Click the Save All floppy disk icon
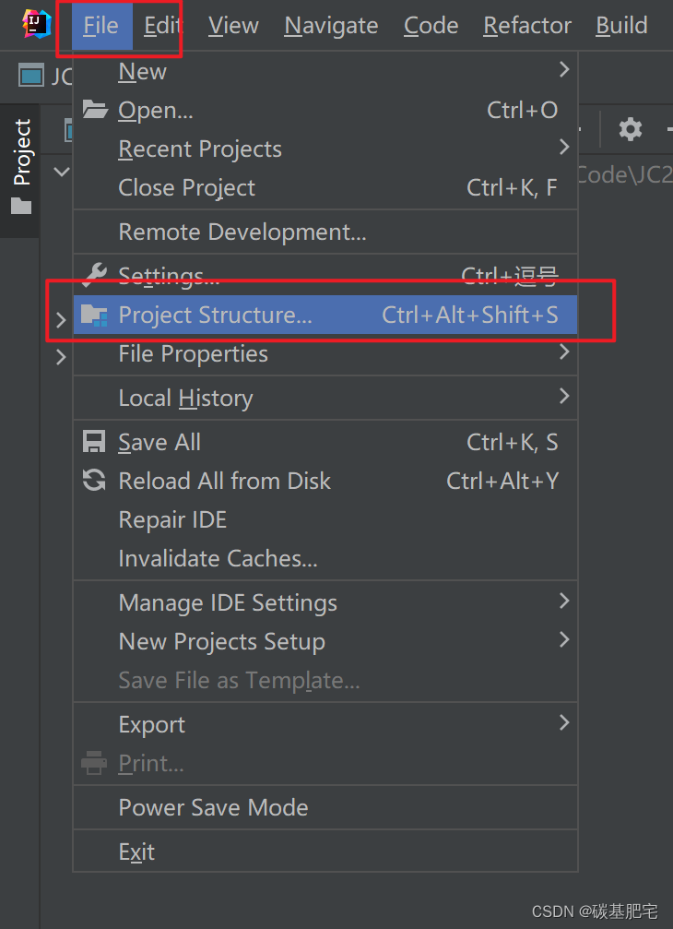 [93, 441]
